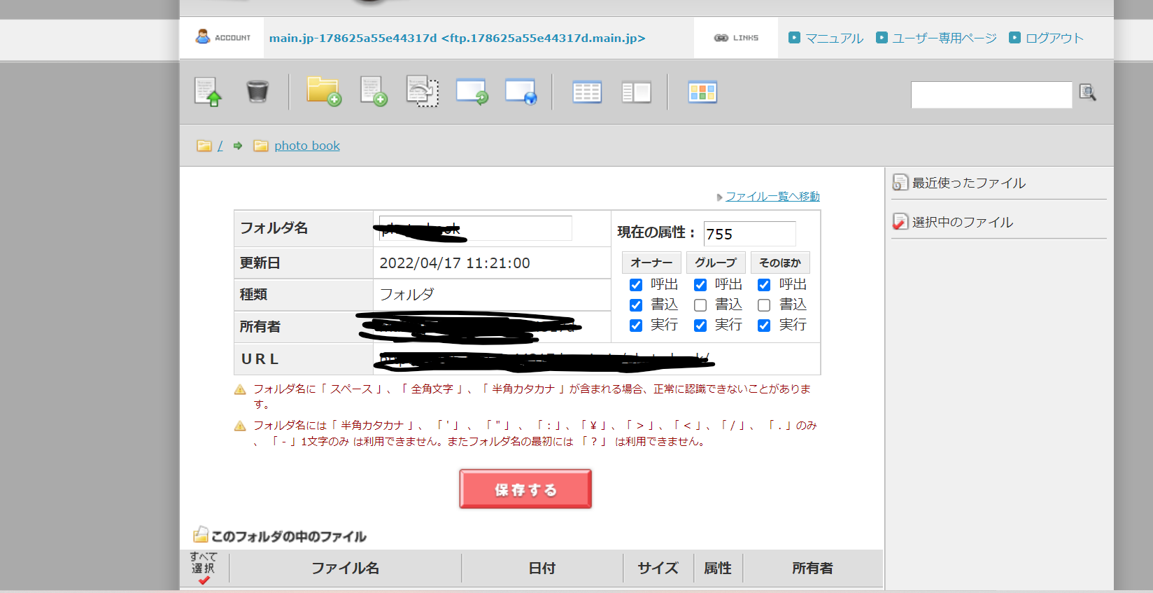Click the search magnifier icon
This screenshot has height=593, width=1153.
point(1087,92)
